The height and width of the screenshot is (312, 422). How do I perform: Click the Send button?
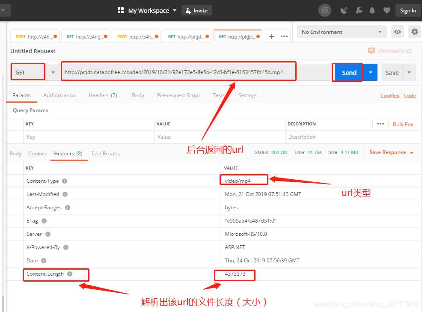(x=348, y=72)
